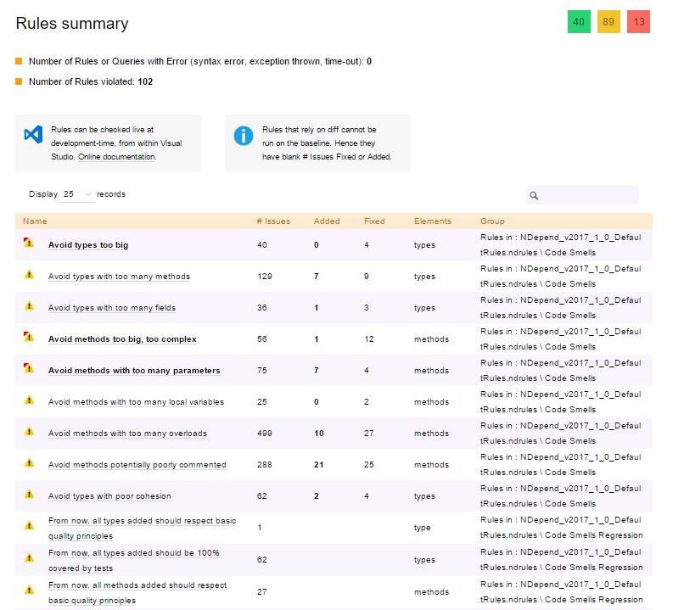This screenshot has height=610, width=673.
Task: Open all types added 100% covered by tests rule
Action: 134,560
